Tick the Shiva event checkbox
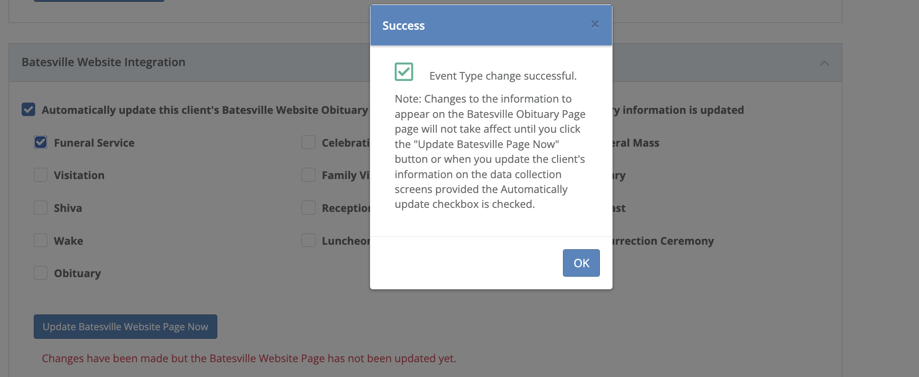This screenshot has height=377, width=919. click(x=41, y=208)
